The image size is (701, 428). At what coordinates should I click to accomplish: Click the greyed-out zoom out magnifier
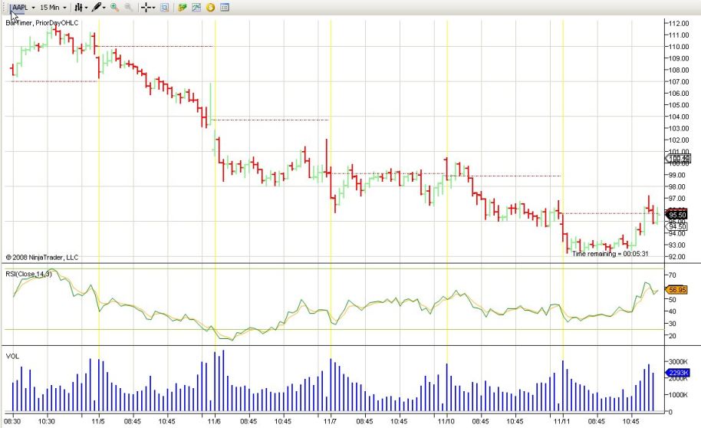coord(128,8)
